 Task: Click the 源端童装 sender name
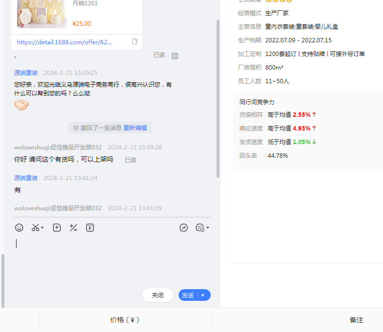26,73
